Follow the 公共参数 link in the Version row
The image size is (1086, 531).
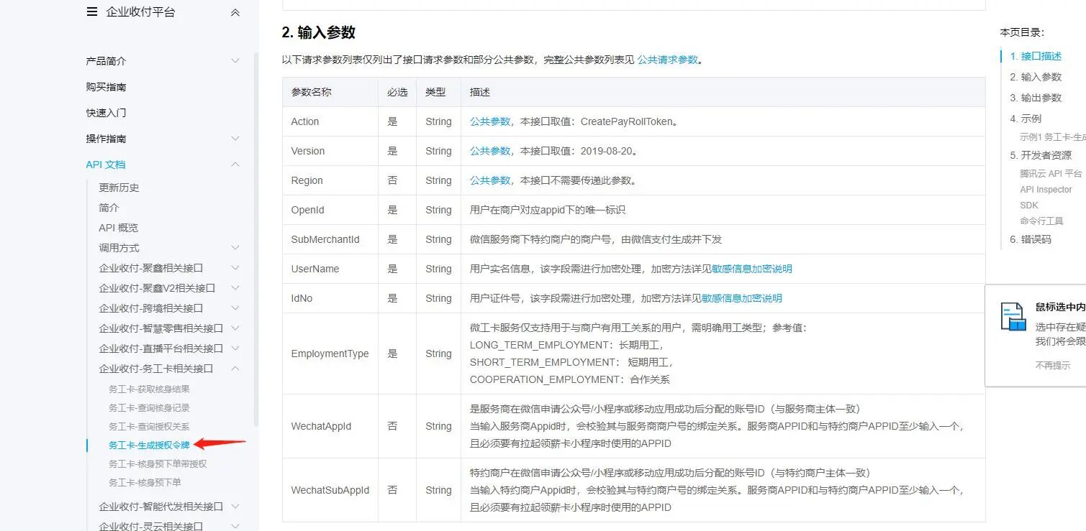pyautogui.click(x=490, y=151)
